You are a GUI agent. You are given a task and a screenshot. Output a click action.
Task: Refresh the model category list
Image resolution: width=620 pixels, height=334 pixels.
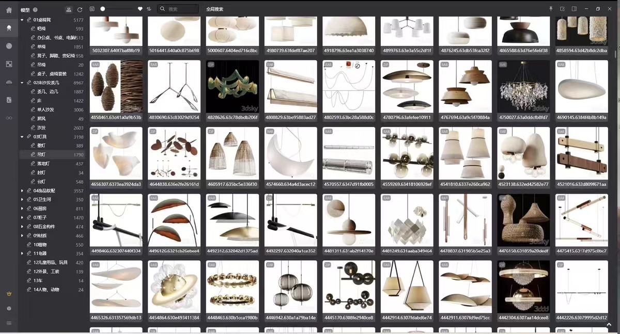[x=80, y=9]
